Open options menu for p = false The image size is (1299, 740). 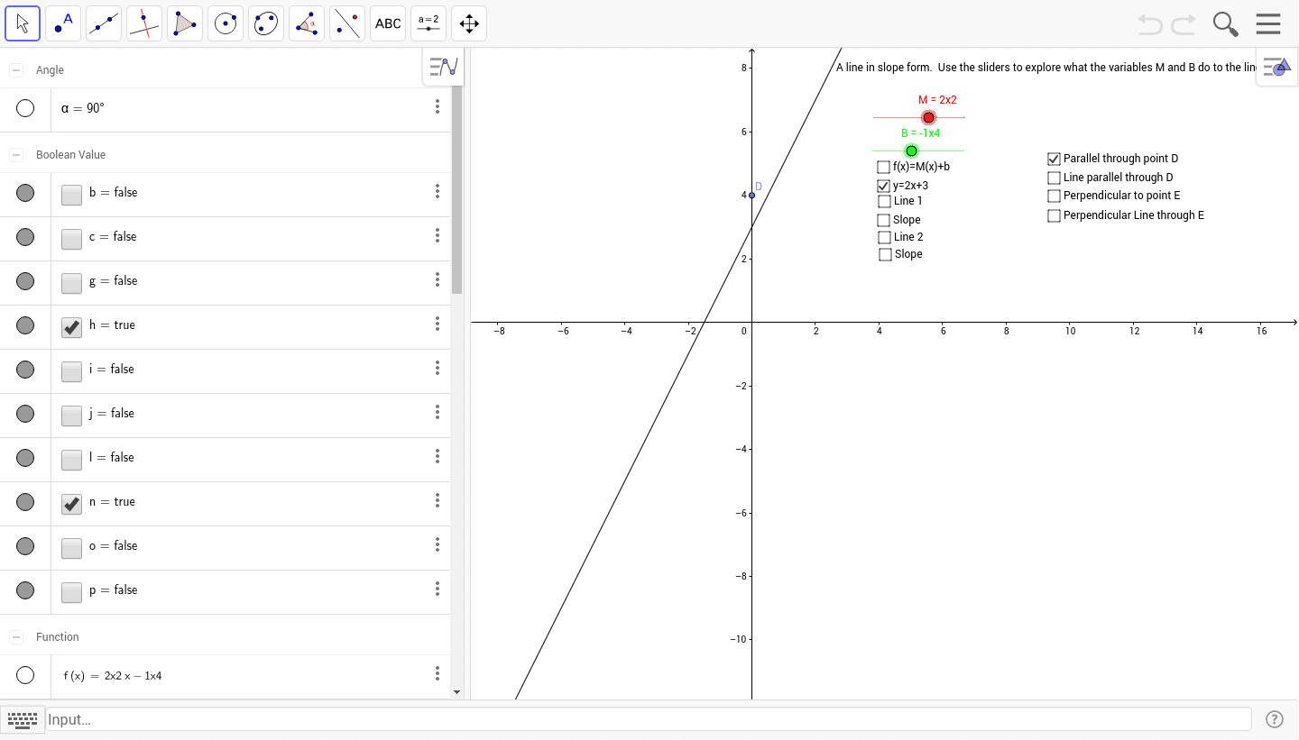pos(438,589)
